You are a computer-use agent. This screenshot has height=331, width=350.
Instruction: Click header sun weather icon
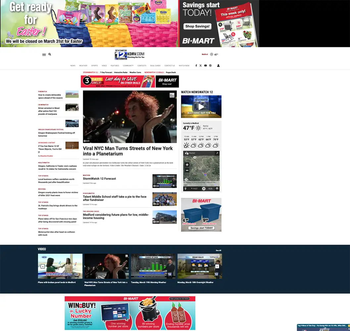[211, 54]
